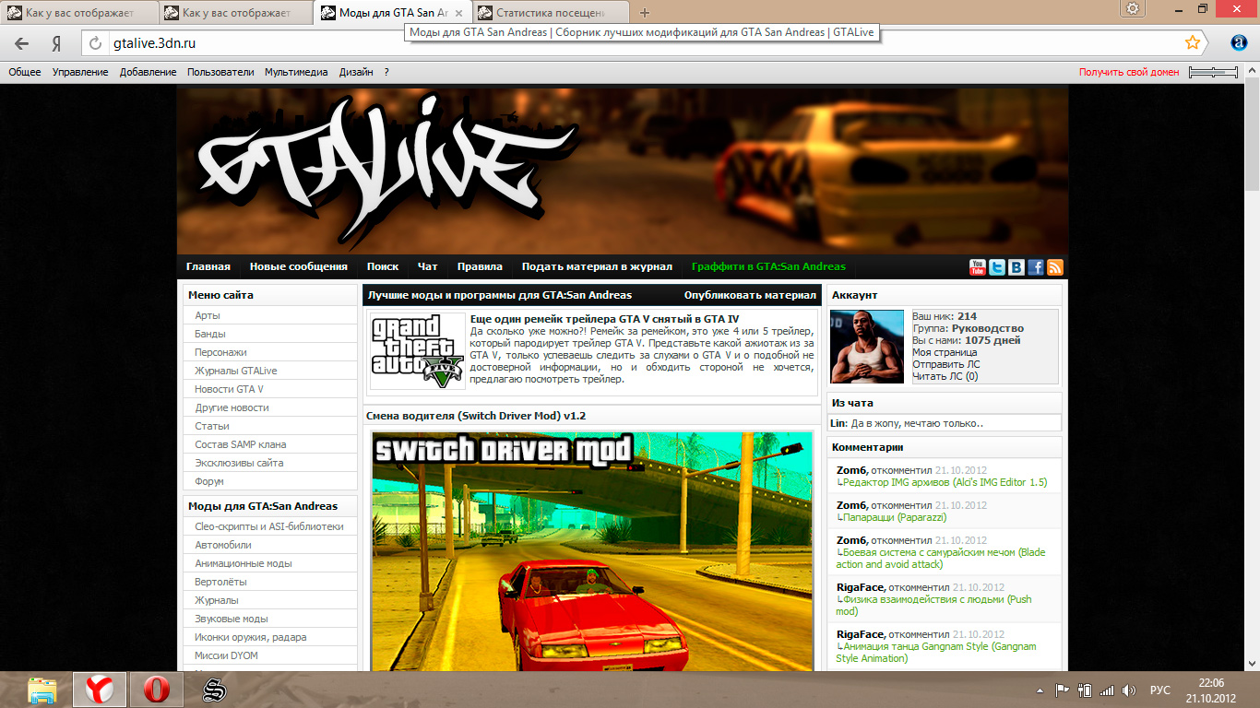Bookmark the page with the star icon
The height and width of the screenshot is (708, 1260).
point(1193,42)
